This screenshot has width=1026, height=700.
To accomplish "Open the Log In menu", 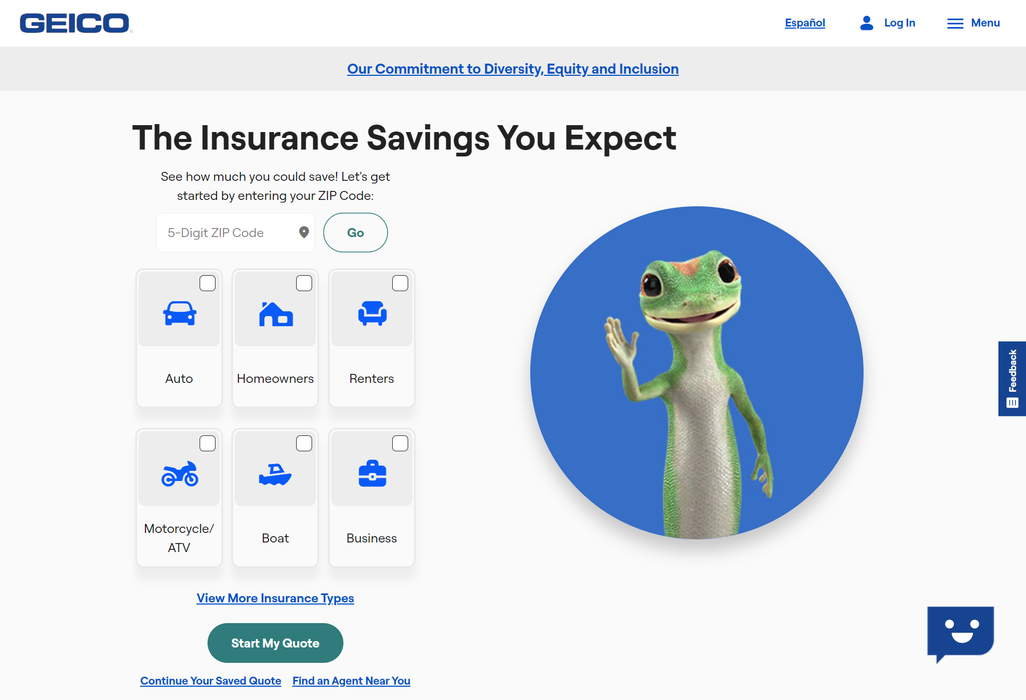I will click(887, 23).
